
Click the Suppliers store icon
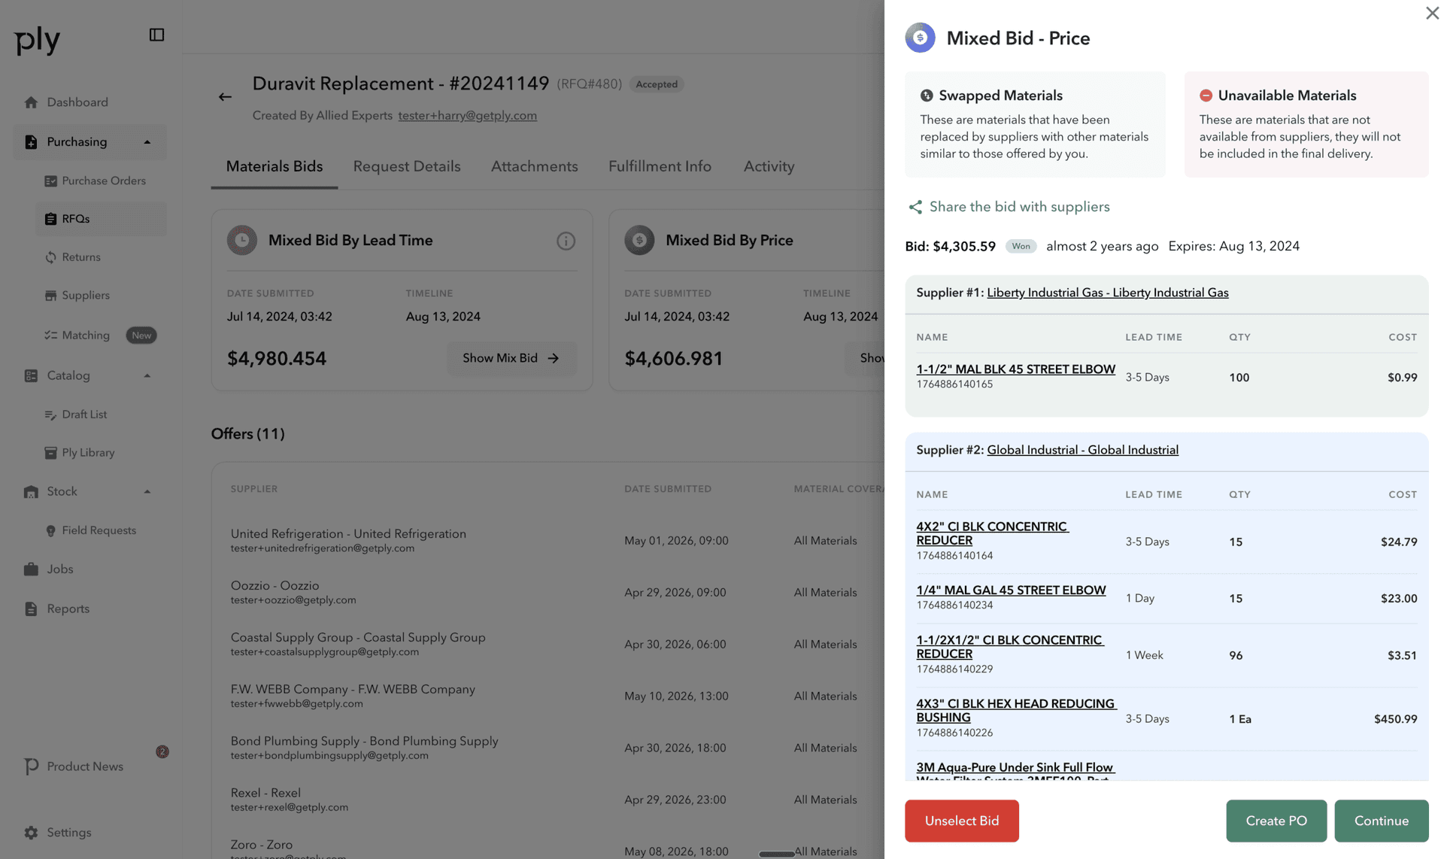pyautogui.click(x=50, y=296)
